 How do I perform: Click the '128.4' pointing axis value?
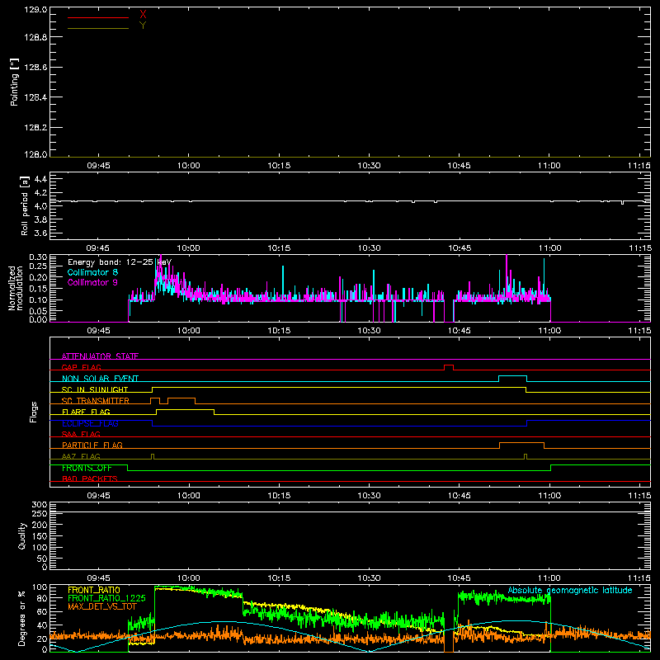point(35,97)
